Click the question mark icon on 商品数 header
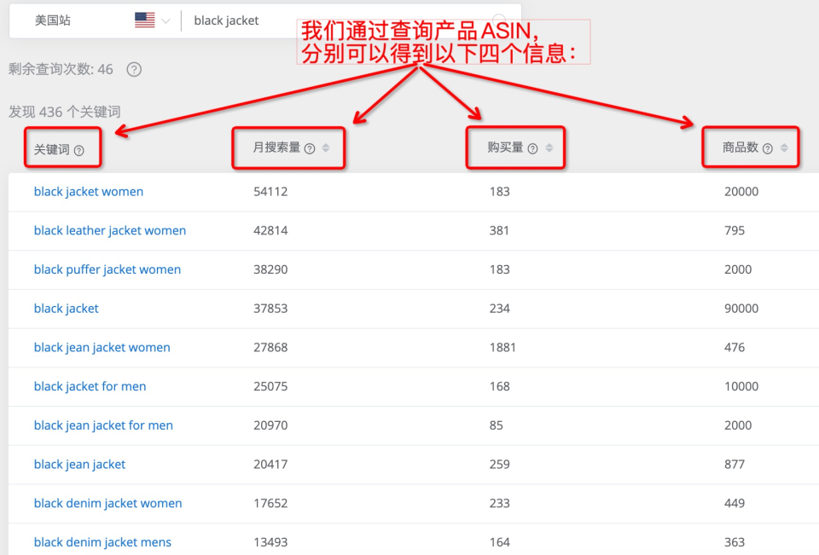This screenshot has width=819, height=555. click(x=767, y=148)
